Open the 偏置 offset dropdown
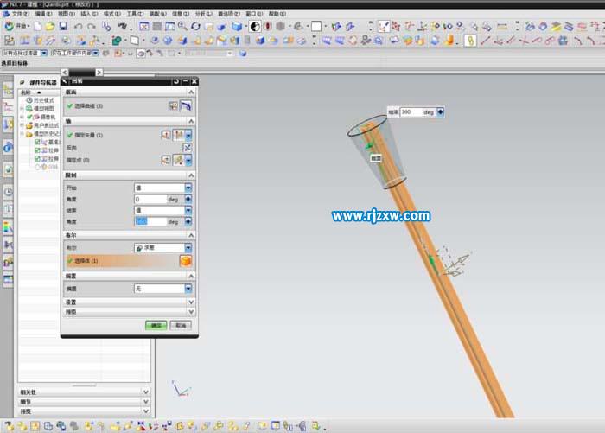 188,289
